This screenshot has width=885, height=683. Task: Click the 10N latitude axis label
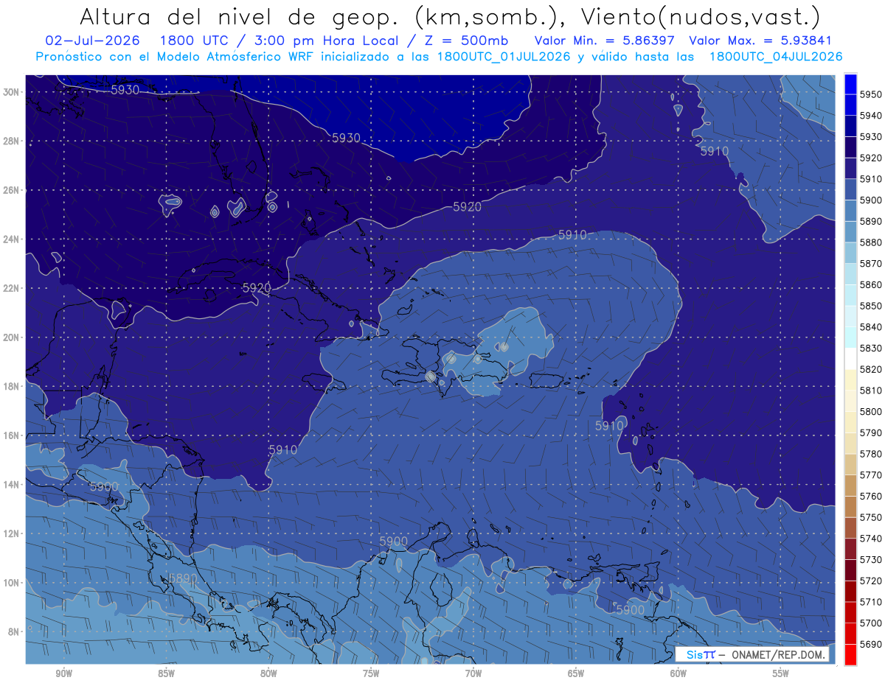click(x=10, y=582)
